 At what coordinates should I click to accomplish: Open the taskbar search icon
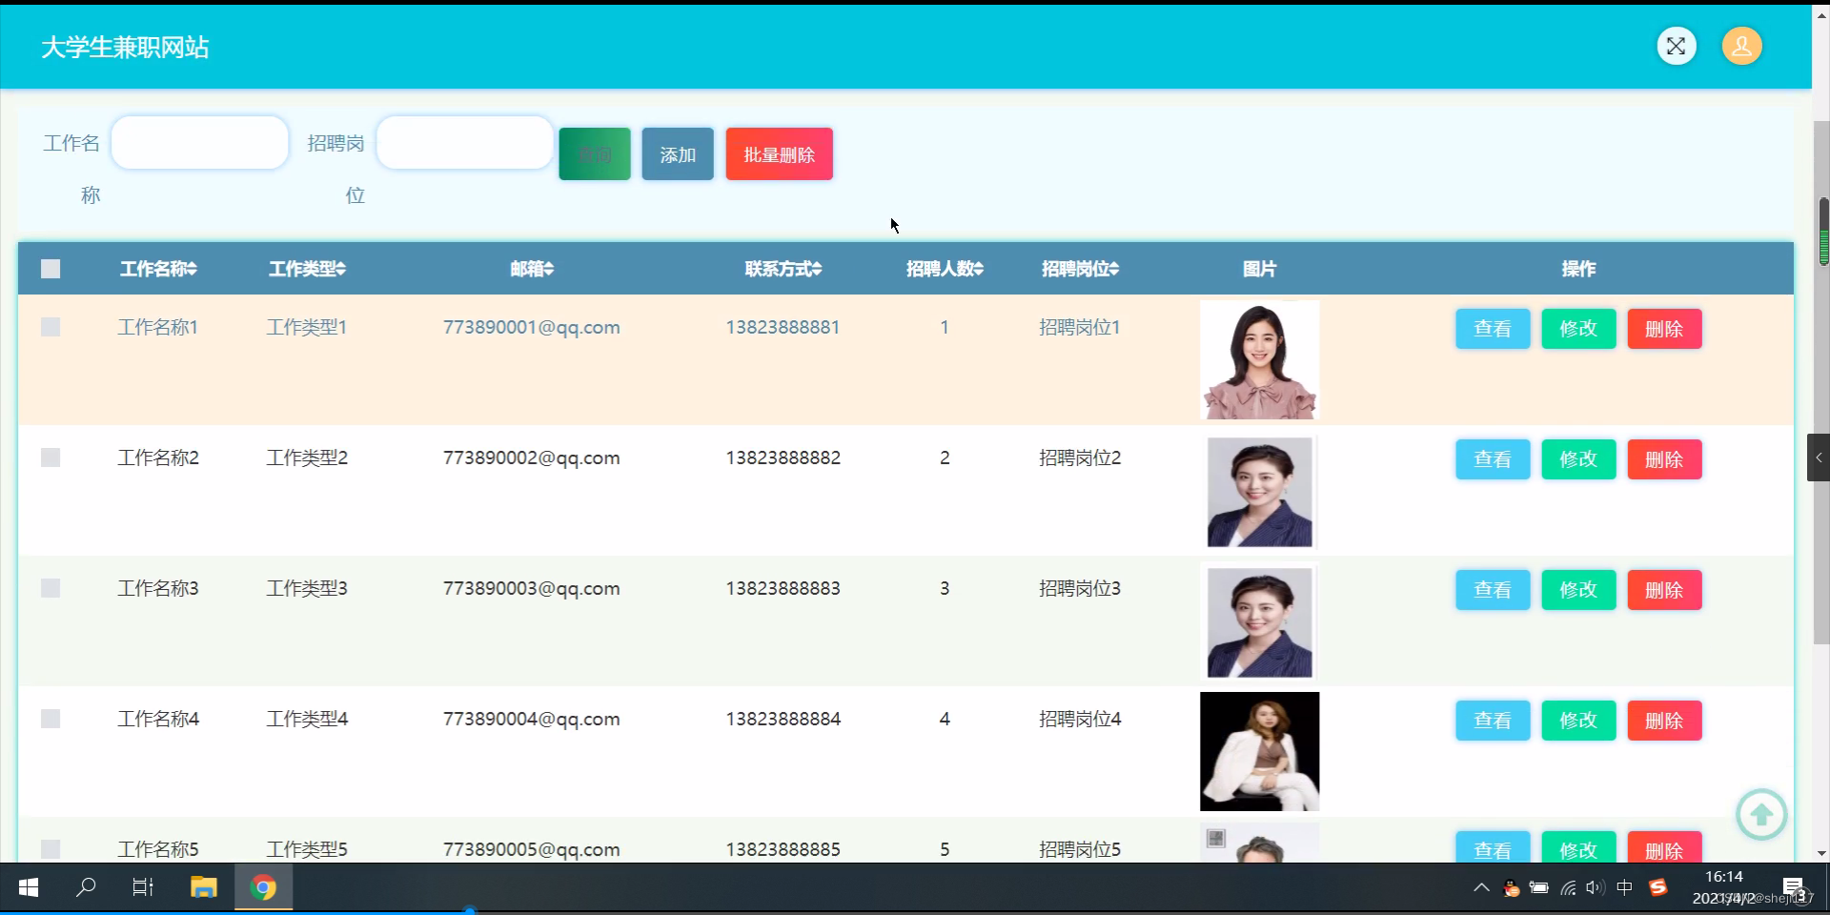click(86, 887)
